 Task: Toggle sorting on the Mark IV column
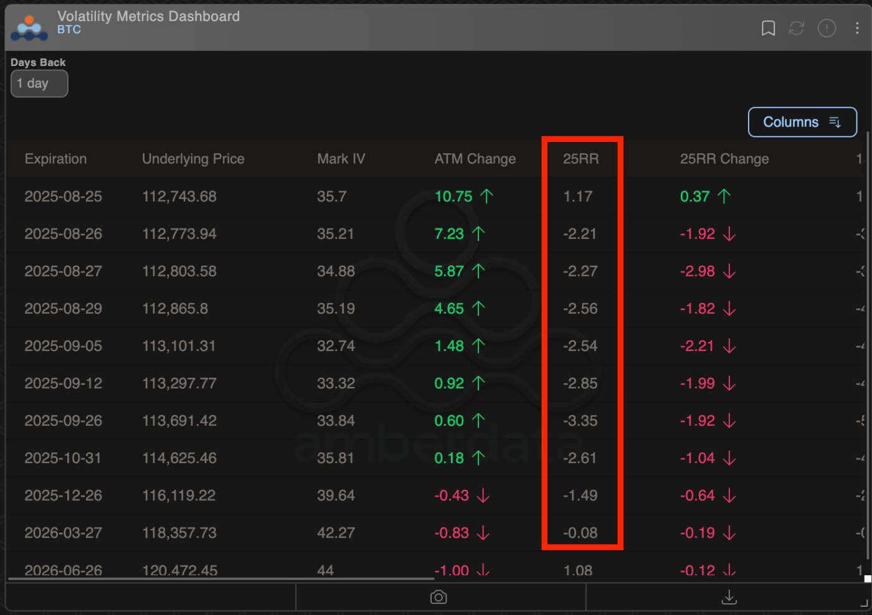point(341,159)
